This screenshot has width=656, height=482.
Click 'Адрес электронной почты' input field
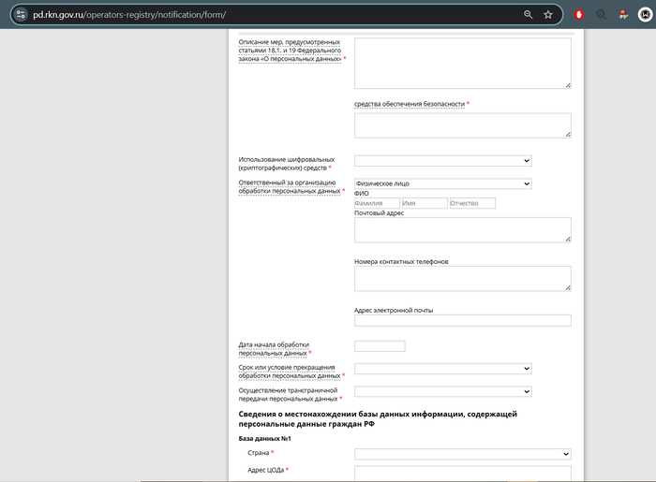coord(463,320)
